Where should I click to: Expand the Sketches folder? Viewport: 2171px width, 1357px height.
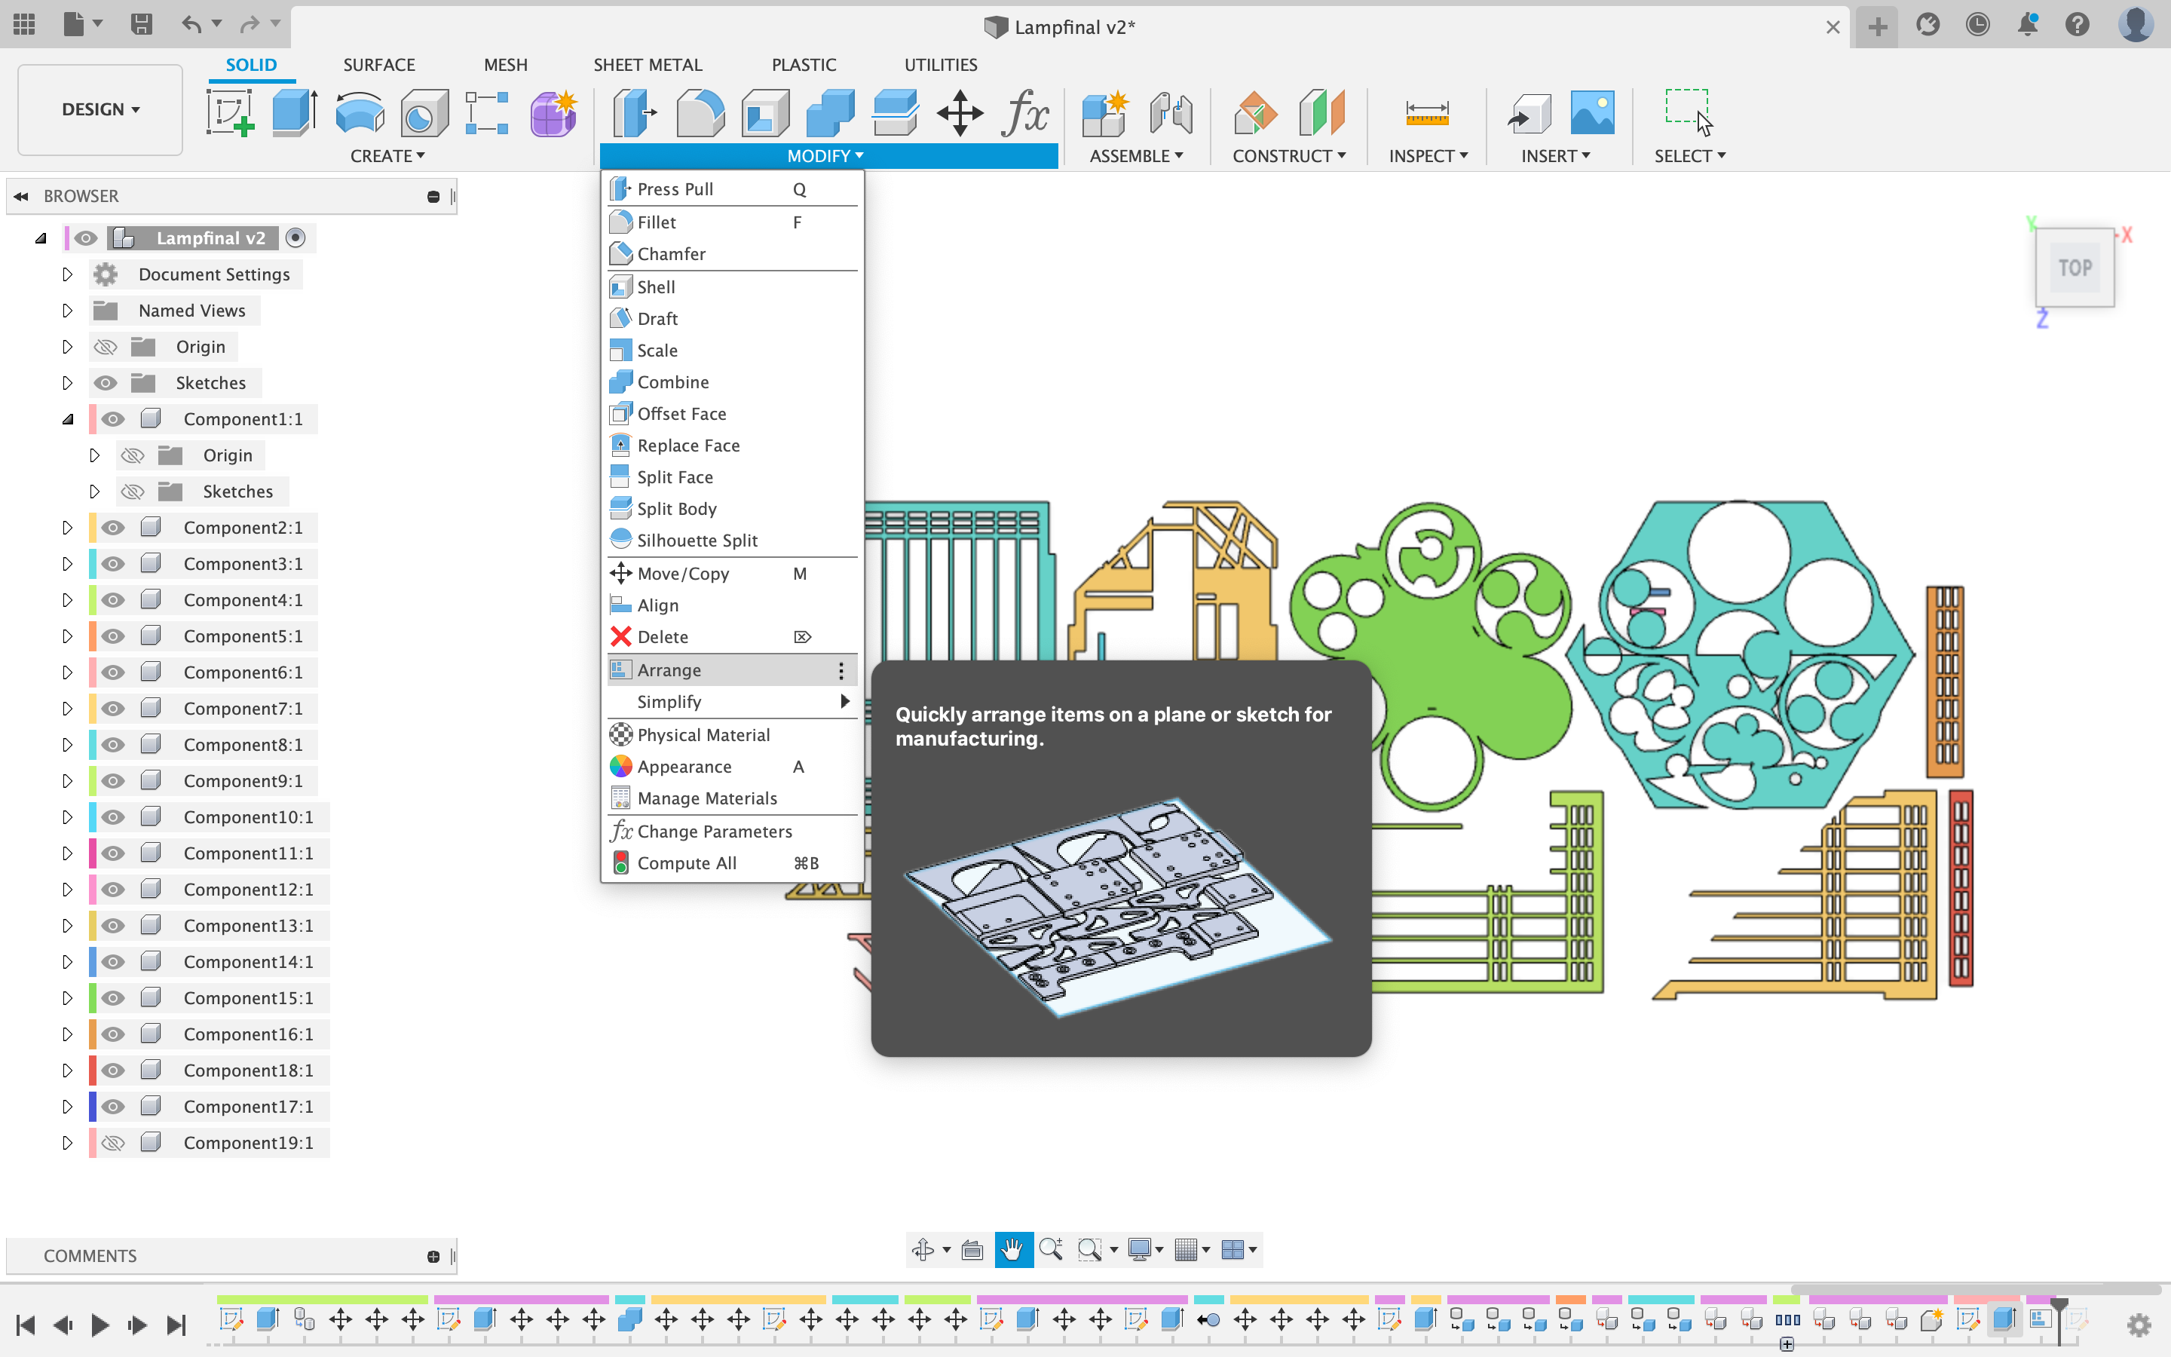[x=67, y=381]
